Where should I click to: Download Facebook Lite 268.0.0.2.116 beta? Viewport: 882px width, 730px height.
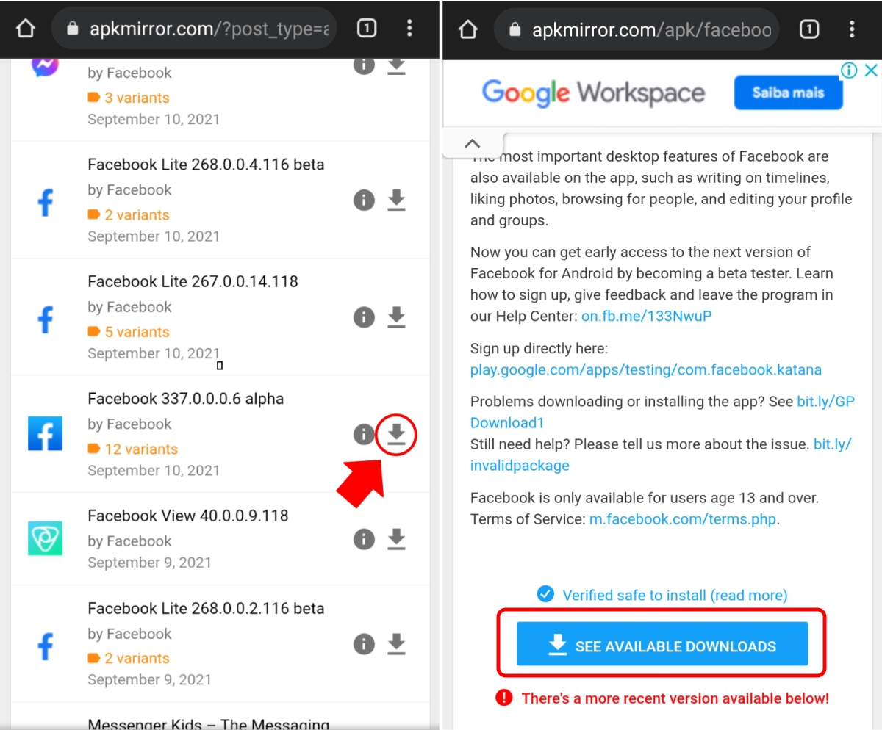pos(397,644)
